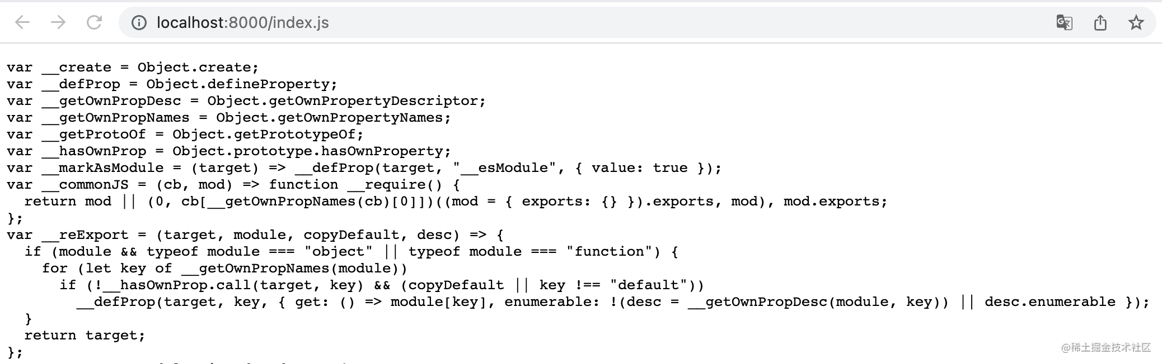Open the Google Translate page option
This screenshot has width=1162, height=364.
[1064, 22]
